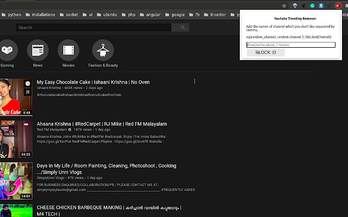348x217 pixels.
Task: Open the faint link-shaped extension icon
Action: (330, 6)
